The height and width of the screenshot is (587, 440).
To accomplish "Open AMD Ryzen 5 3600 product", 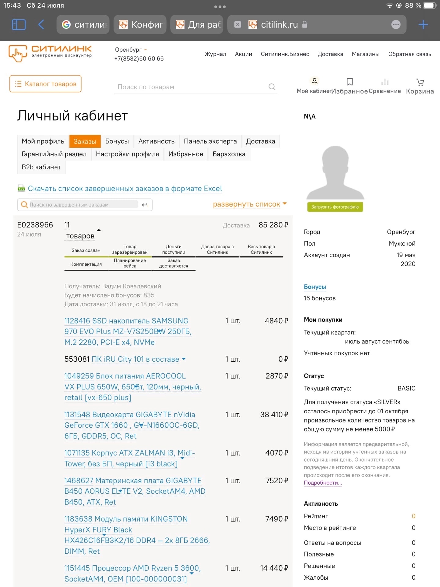I will [132, 574].
